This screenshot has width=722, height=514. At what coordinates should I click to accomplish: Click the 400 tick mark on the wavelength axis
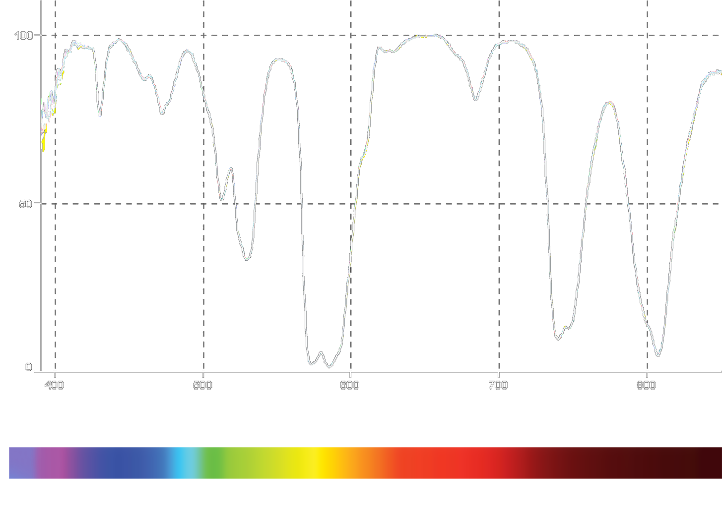[x=55, y=384]
